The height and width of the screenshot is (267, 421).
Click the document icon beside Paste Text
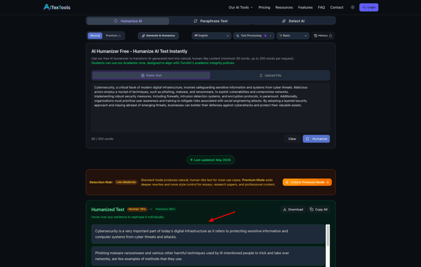tap(143, 75)
